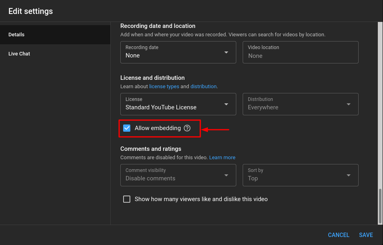Open the license types link
Screen dimensions: 383x245
pos(164,86)
